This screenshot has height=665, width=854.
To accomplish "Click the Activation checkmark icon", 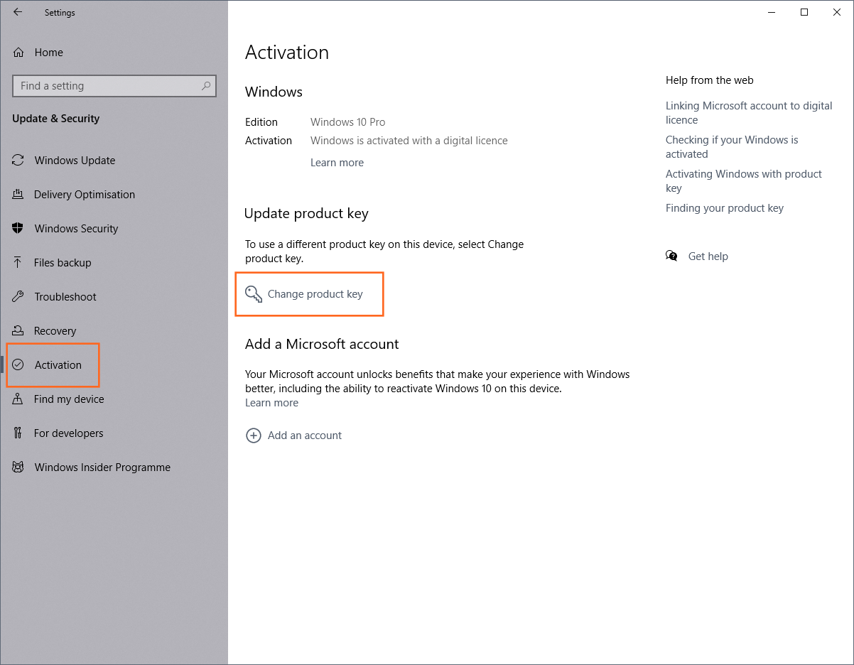I will click(x=19, y=365).
